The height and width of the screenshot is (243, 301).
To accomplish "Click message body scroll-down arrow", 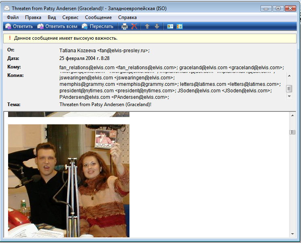I will coord(293,234).
